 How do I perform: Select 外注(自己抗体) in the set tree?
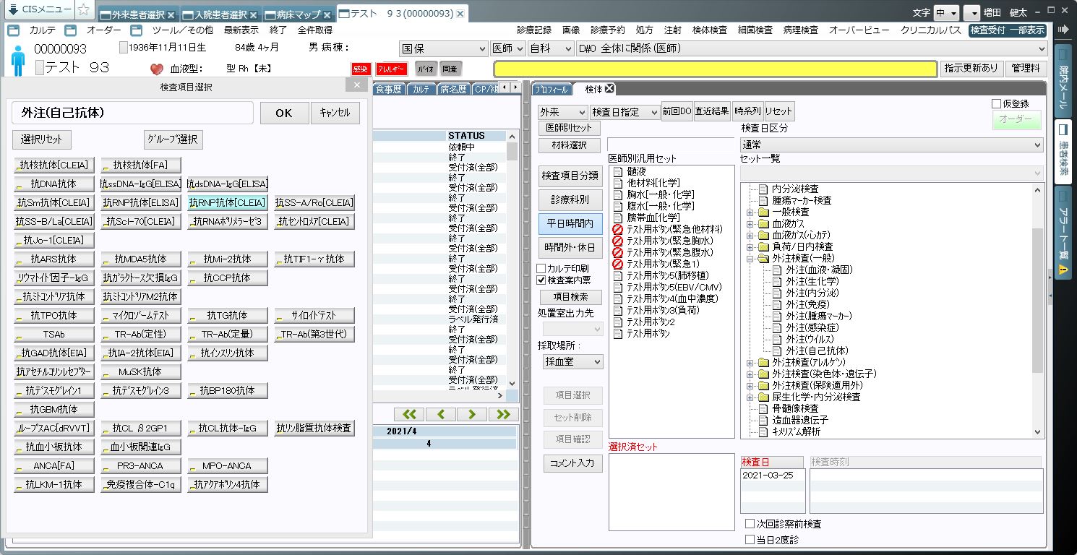(817, 350)
